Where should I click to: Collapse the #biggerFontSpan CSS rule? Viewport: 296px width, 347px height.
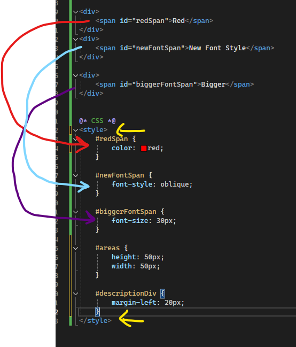pyautogui.click(x=76, y=212)
